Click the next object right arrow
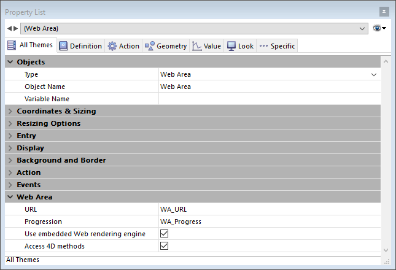This screenshot has height=270, width=396. (x=16, y=28)
